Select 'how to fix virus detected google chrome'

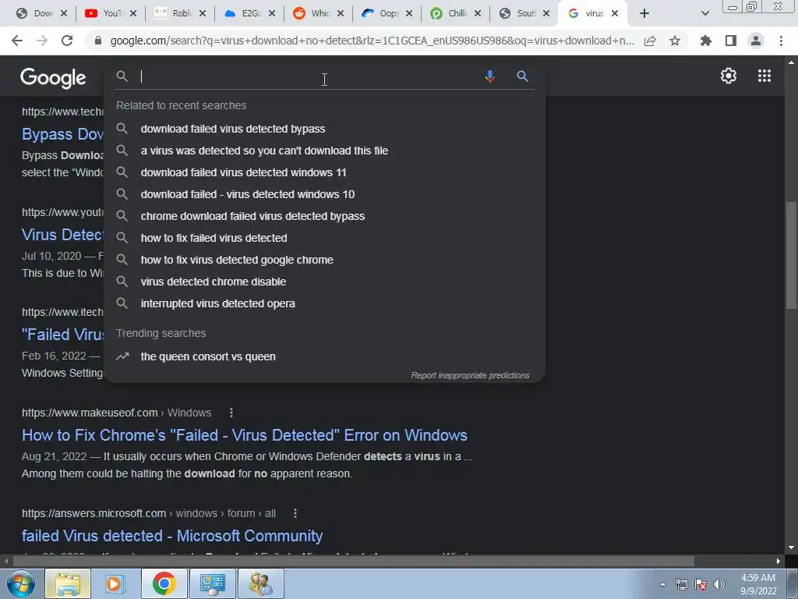(324, 261)
